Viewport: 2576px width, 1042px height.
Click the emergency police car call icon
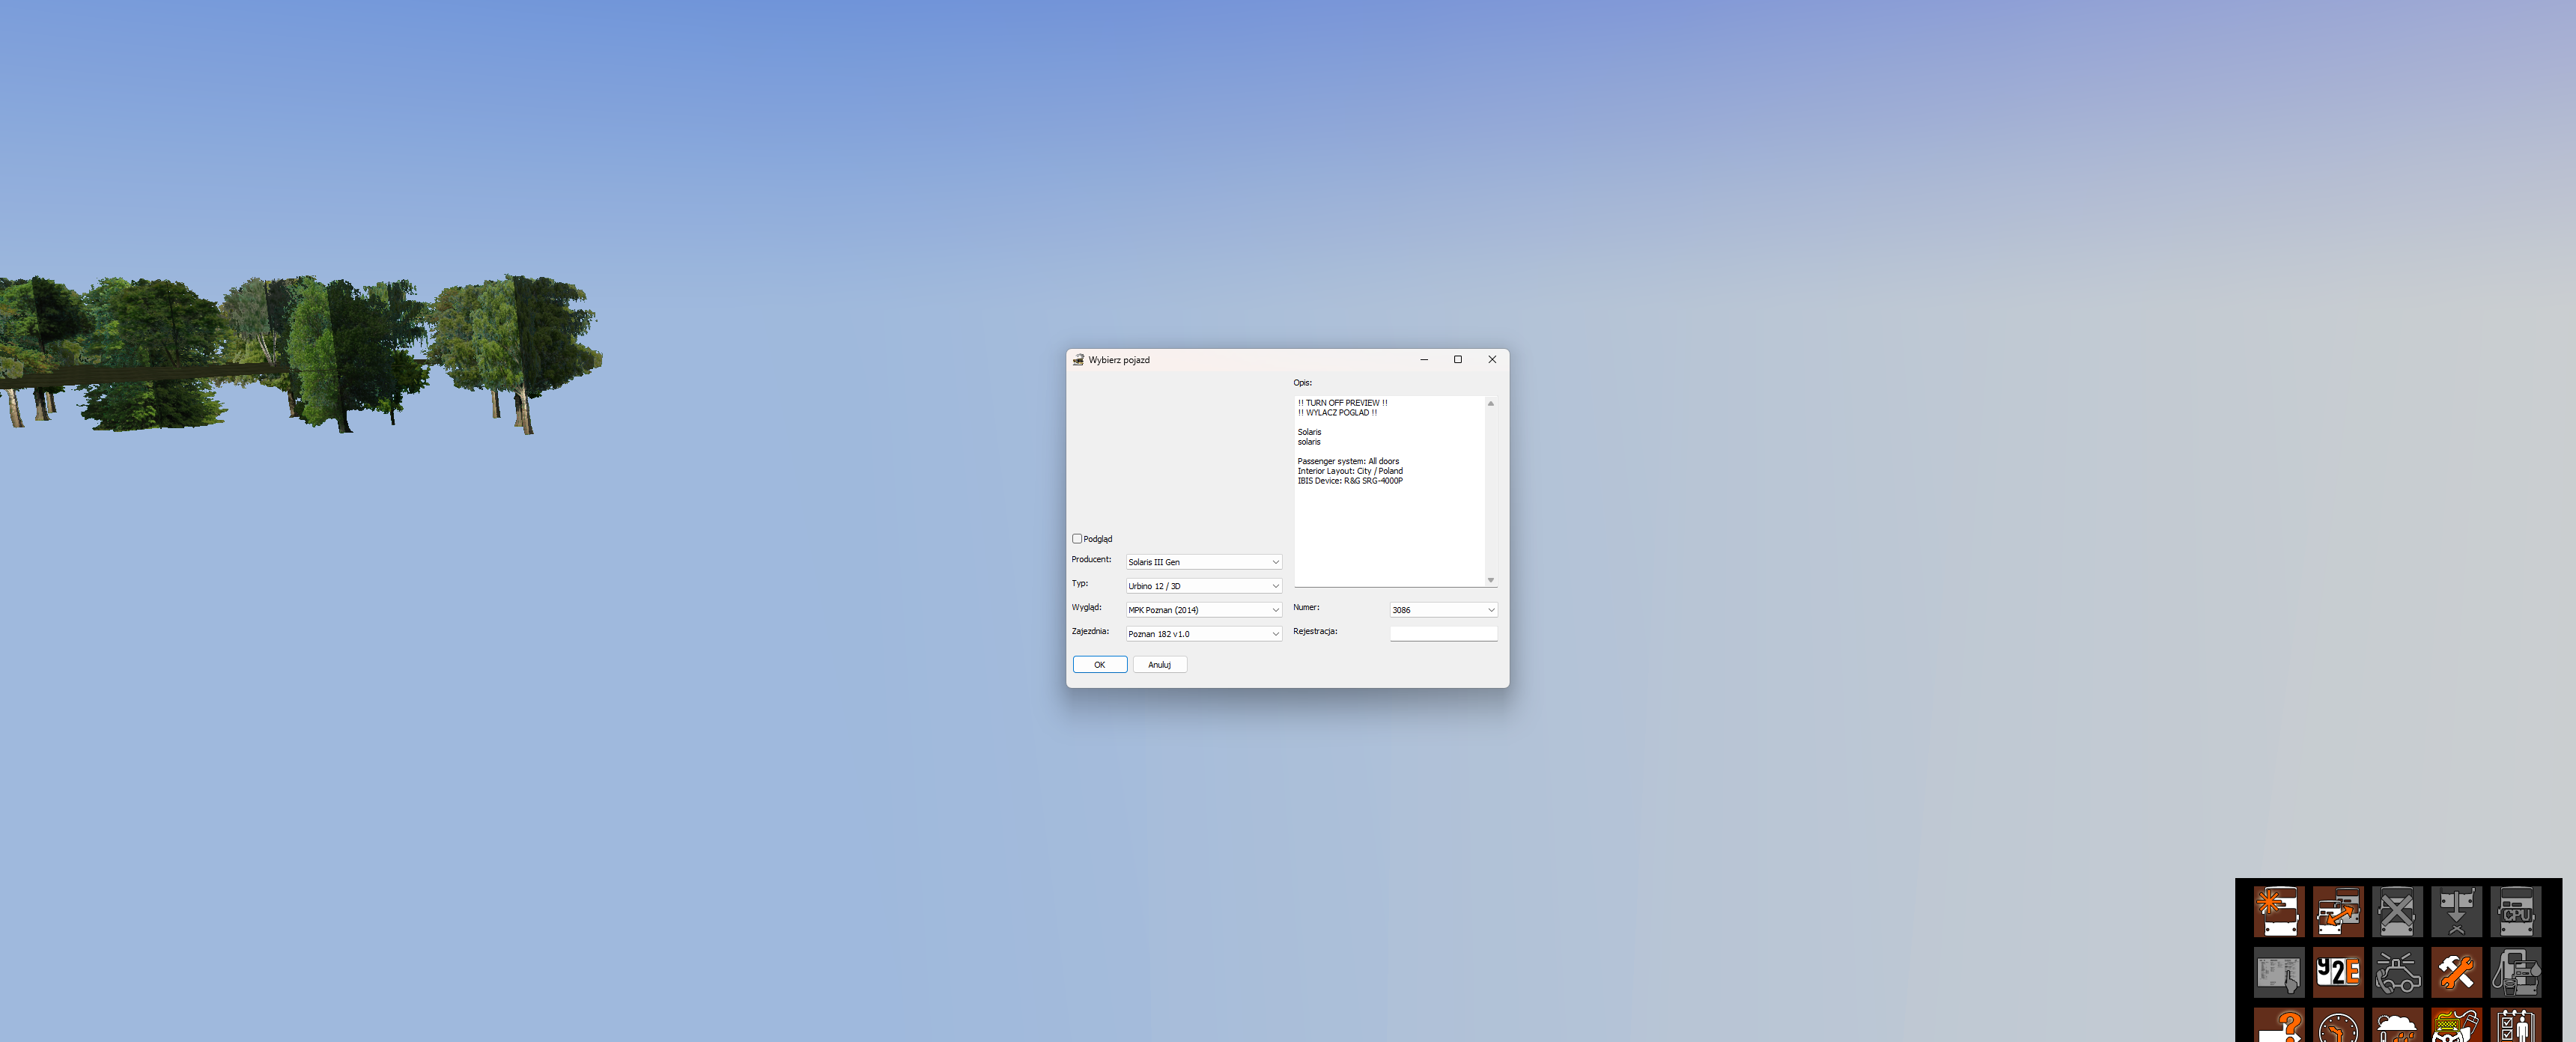coord(2397,972)
